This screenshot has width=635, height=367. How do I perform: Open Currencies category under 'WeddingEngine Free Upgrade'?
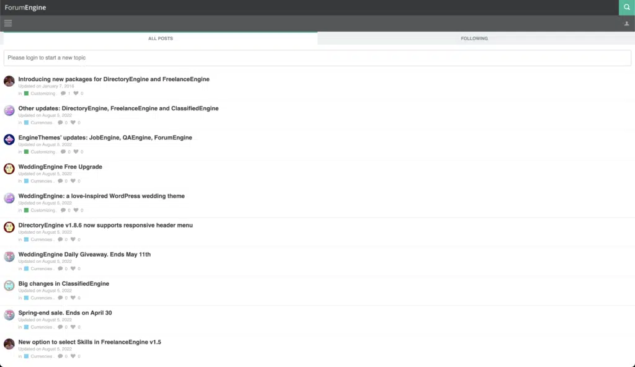[x=42, y=181]
